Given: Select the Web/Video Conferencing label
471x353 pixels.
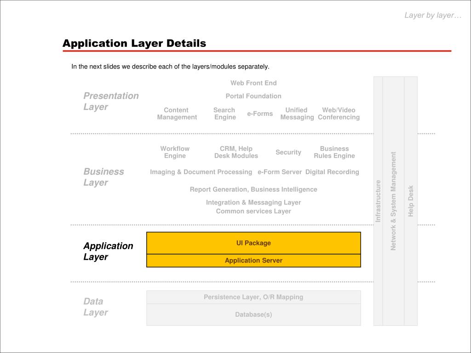Looking at the screenshot, I should (339, 114).
